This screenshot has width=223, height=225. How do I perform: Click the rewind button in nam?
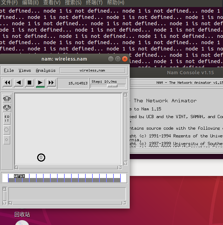(7, 83)
